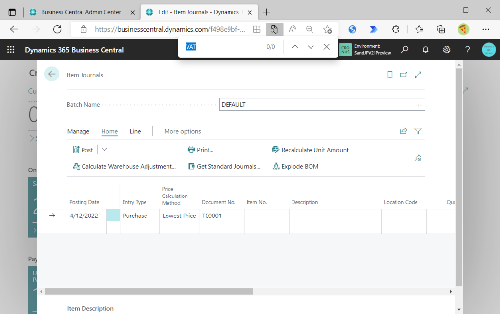The width and height of the screenshot is (500, 314).
Task: Click the Explode BOM action
Action: (295, 166)
